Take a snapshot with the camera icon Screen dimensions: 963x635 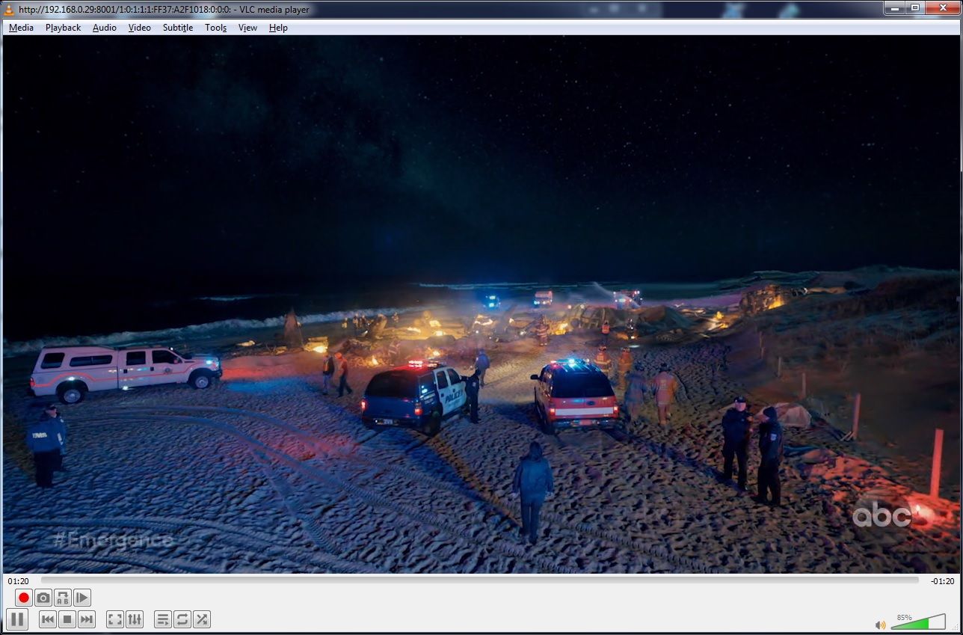(x=43, y=598)
